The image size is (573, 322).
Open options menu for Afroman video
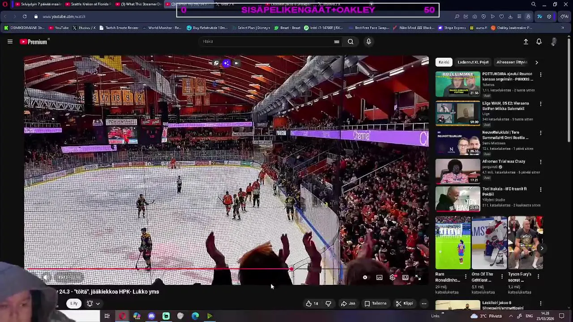[541, 162]
